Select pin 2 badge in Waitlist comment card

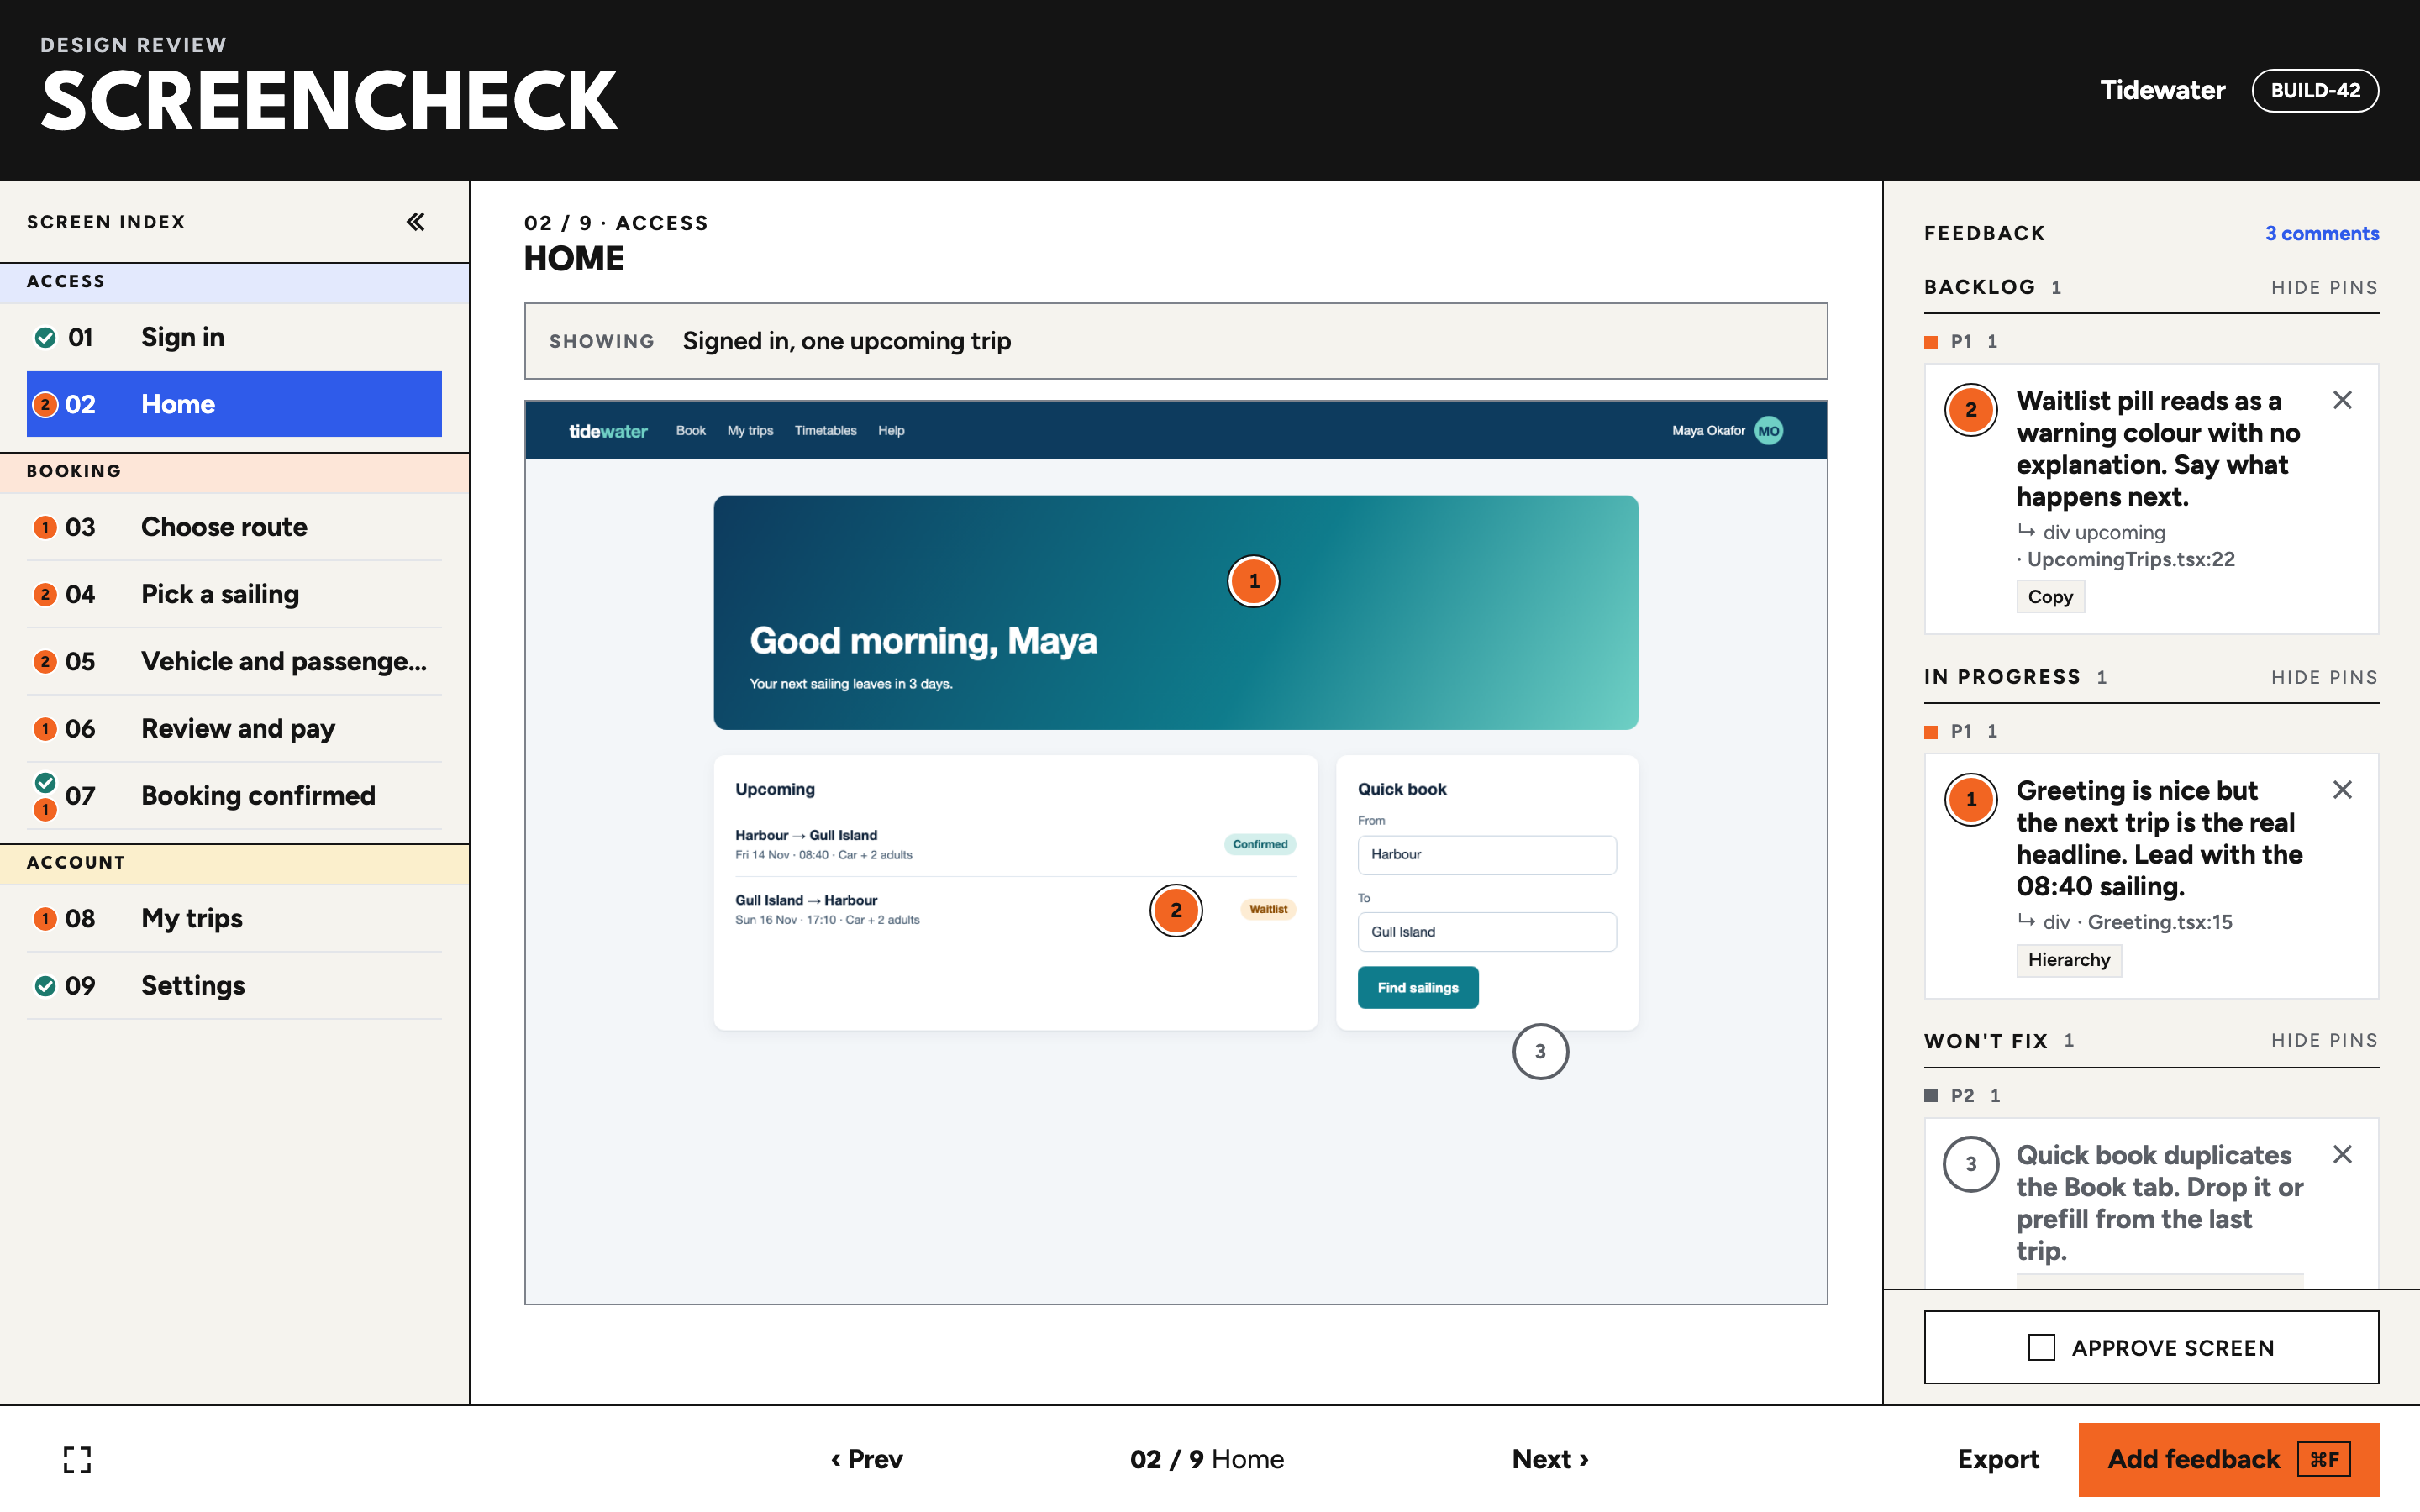1971,409
